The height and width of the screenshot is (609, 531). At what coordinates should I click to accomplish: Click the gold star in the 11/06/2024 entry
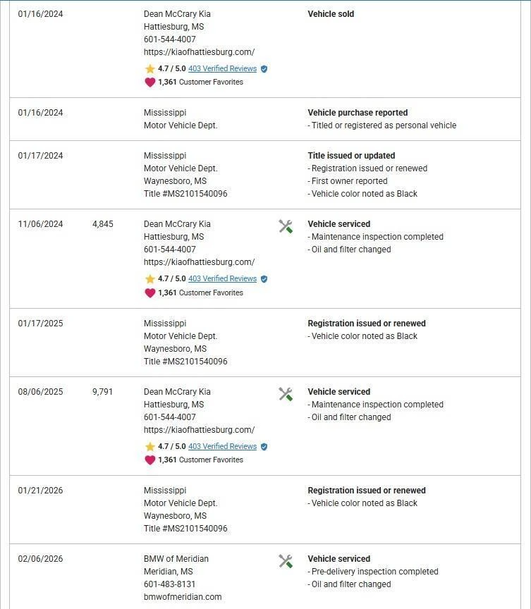149,279
